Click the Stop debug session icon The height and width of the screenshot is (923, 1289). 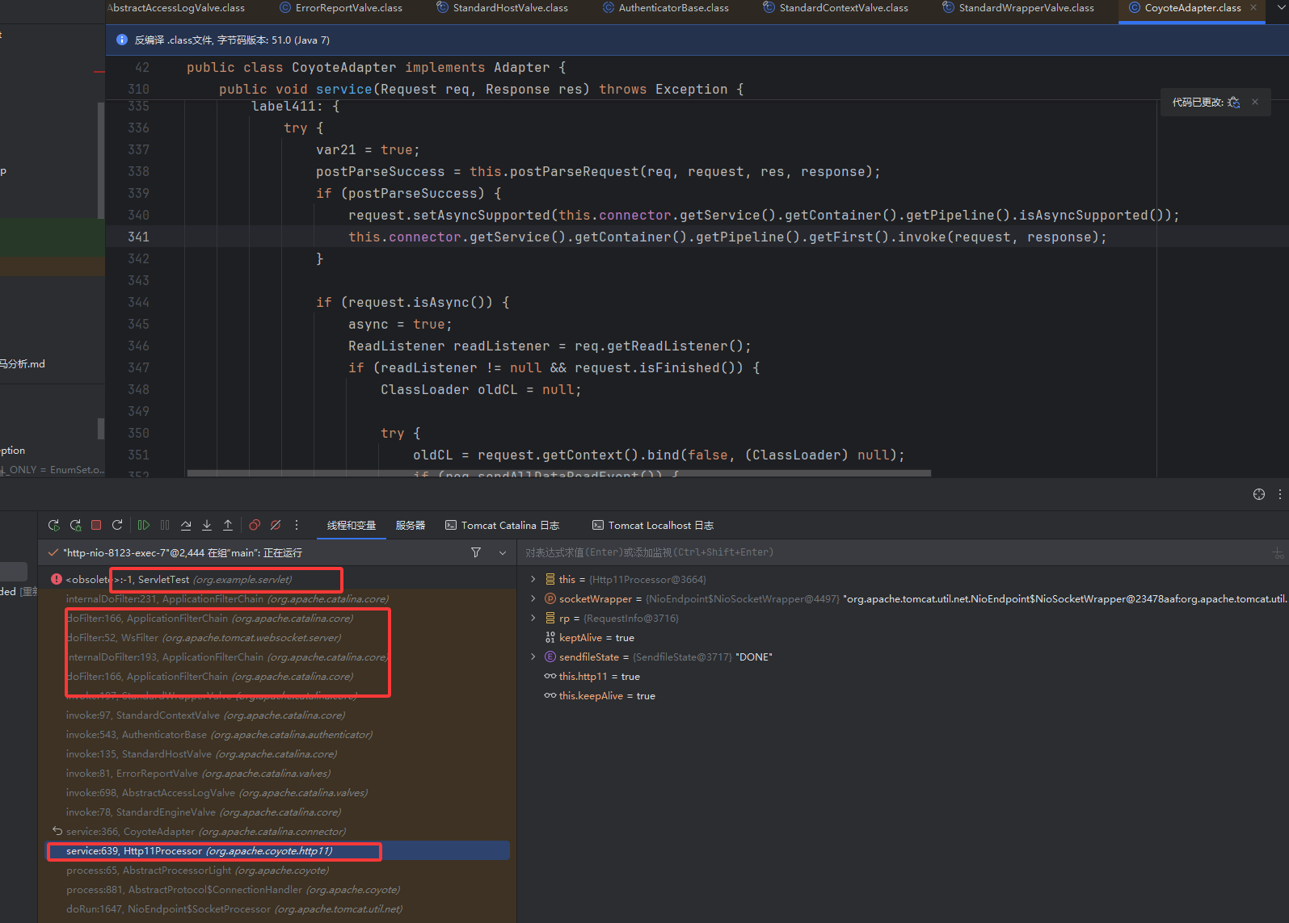coord(96,525)
